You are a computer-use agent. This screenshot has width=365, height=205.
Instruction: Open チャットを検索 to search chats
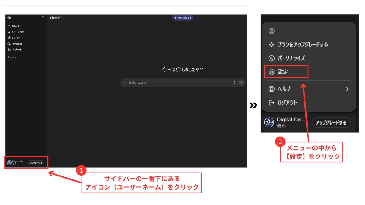click(x=16, y=32)
